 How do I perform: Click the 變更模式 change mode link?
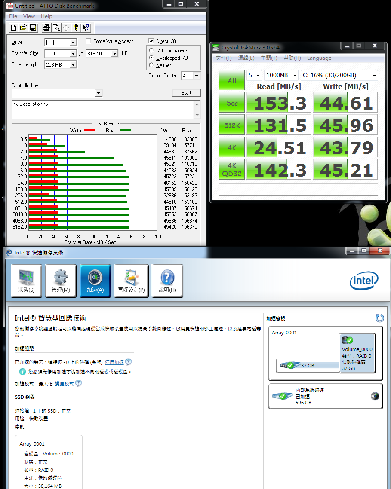65,384
